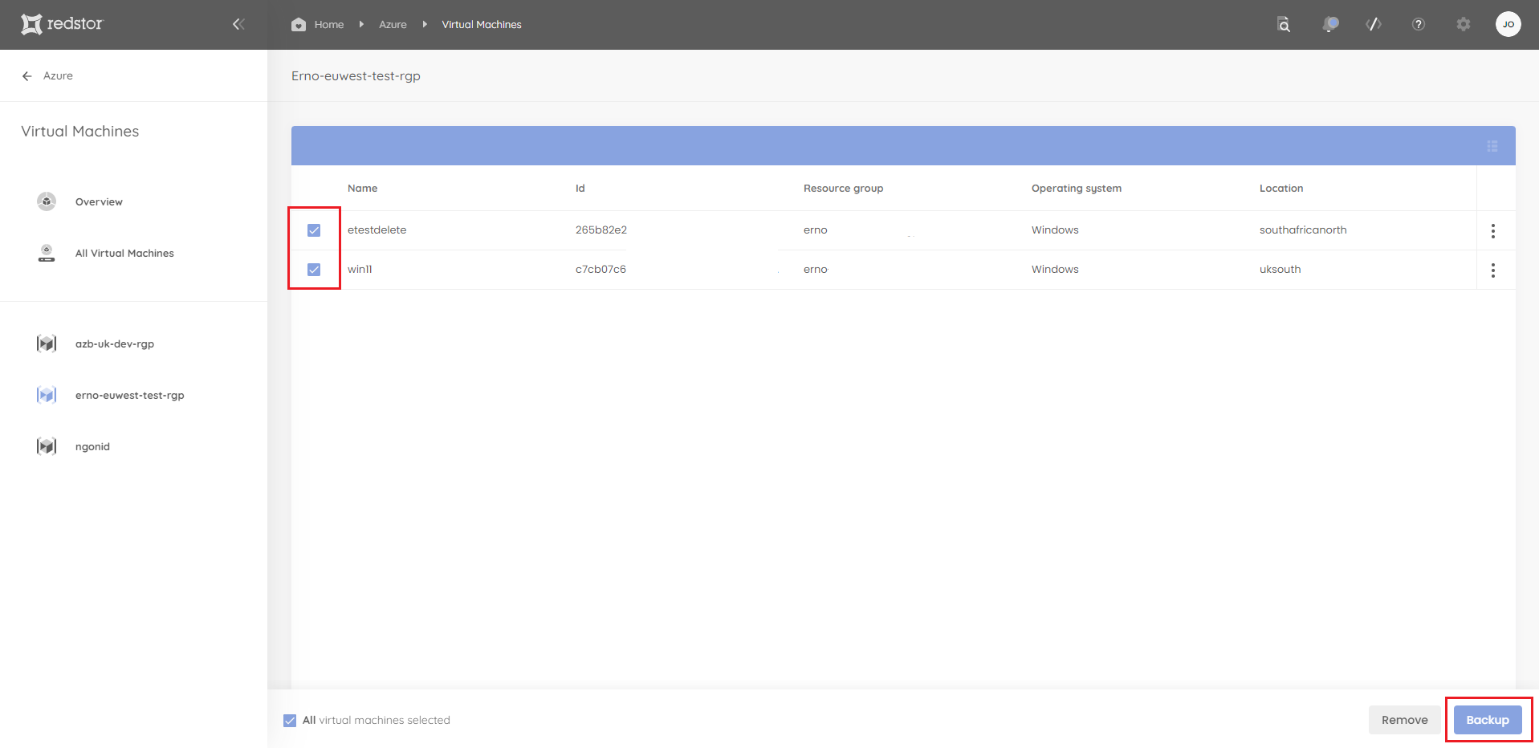Screen dimensions: 1539x748
Task: Click the Backup button
Action: click(1488, 720)
